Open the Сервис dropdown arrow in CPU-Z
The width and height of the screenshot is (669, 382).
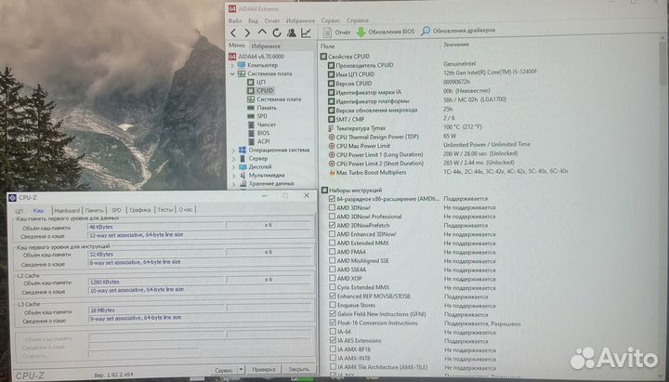click(x=241, y=370)
